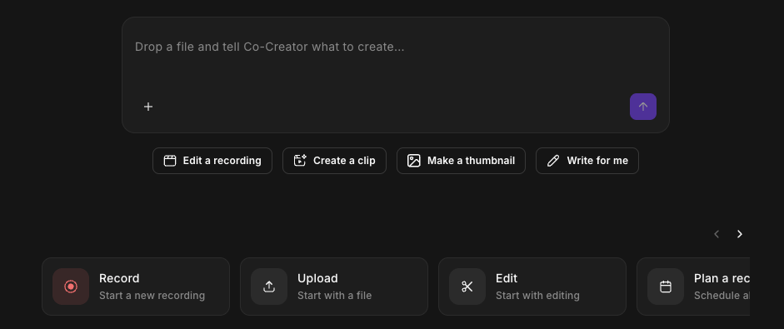Click the red Record circle icon
This screenshot has width=784, height=329.
pyautogui.click(x=71, y=287)
